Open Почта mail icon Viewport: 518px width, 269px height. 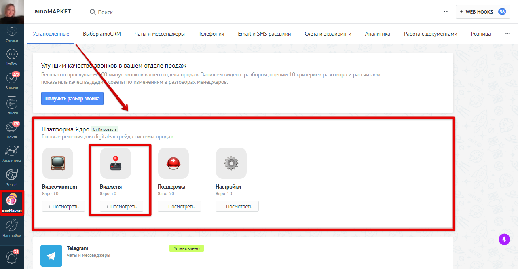[x=12, y=130]
